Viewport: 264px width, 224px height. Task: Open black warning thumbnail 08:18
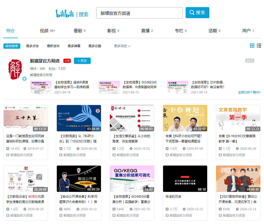pyautogui.click(x=185, y=179)
